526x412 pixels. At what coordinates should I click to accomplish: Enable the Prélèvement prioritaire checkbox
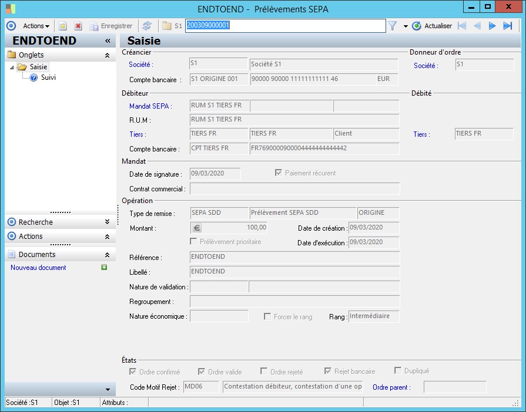tap(194, 241)
